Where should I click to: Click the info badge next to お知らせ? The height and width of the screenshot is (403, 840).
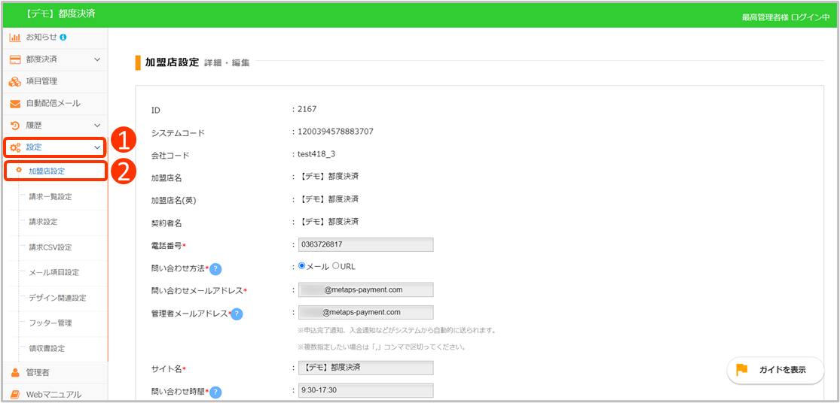[x=63, y=37]
